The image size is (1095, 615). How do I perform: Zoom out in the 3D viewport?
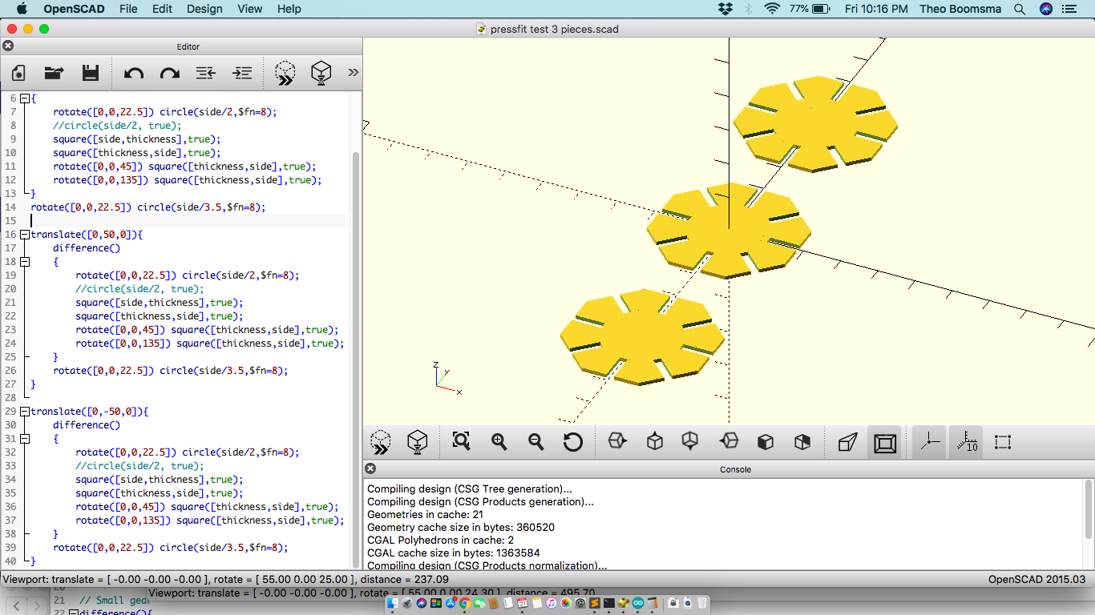pos(535,441)
